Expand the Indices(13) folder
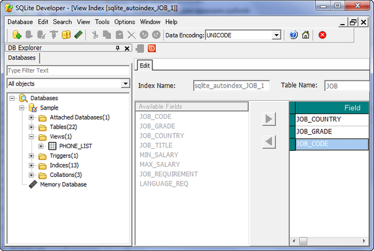This screenshot has width=374, height=251. pyautogui.click(x=31, y=165)
